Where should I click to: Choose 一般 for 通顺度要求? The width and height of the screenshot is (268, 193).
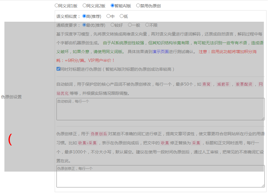130,25
